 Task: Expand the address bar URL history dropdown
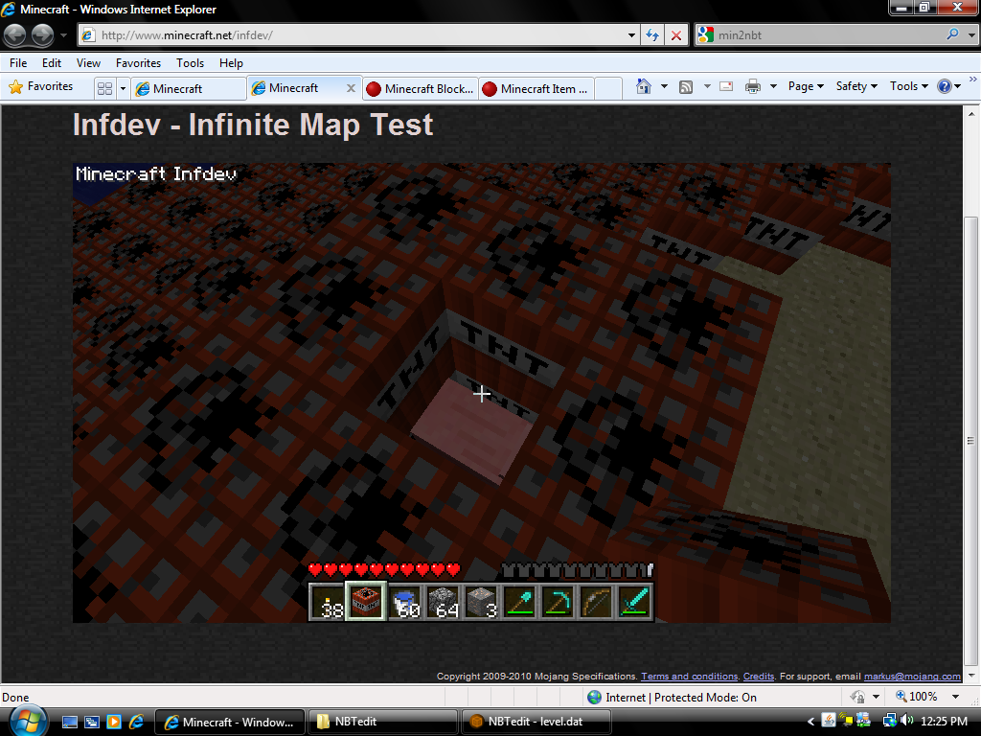coord(632,35)
